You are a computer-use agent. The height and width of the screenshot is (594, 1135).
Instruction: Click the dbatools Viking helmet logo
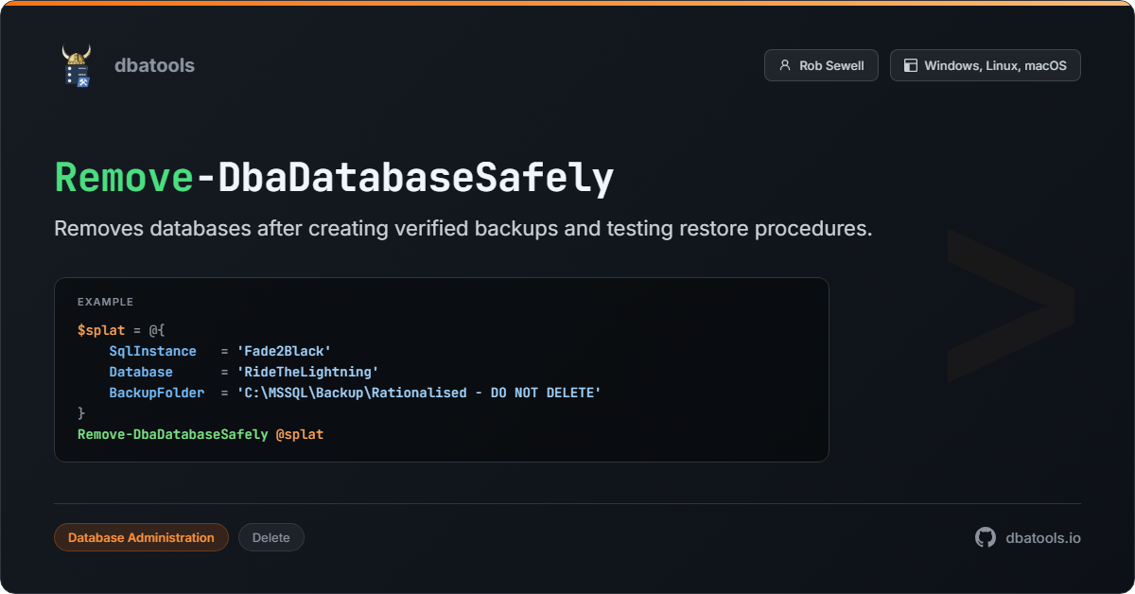point(77,65)
